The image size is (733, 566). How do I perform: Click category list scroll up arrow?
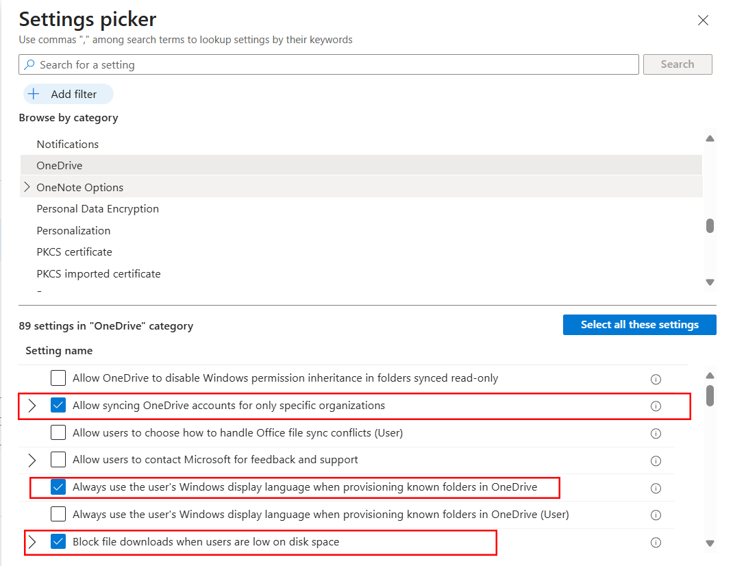tap(710, 138)
